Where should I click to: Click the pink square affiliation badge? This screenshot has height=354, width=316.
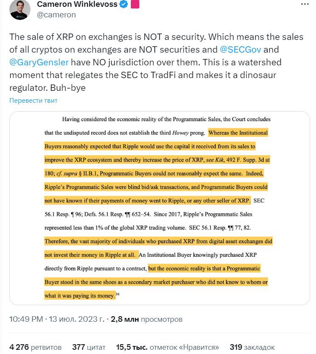pos(135,5)
